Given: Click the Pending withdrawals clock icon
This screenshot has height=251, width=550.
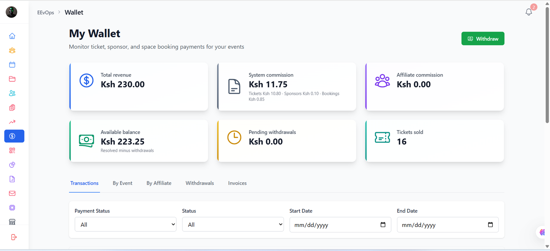Looking at the screenshot, I should 234,137.
